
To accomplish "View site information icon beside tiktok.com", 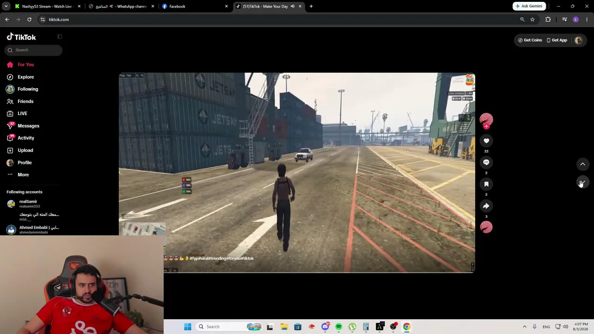I will pyautogui.click(x=42, y=19).
